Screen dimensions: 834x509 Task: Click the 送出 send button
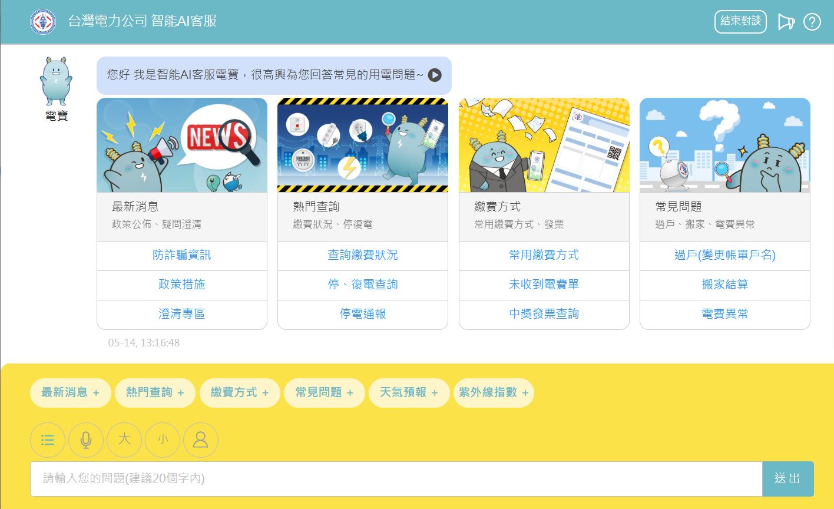pos(787,478)
